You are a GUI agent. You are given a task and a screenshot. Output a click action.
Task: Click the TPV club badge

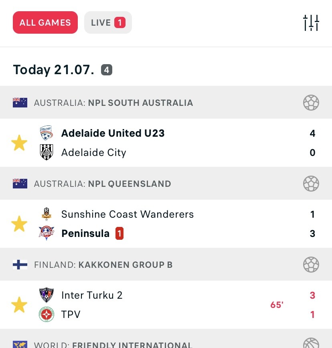pyautogui.click(x=47, y=314)
